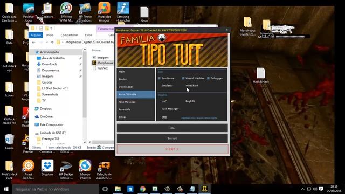The height and width of the screenshot is (194, 345).
Task: Select Este Computador in navigation pane
Action: (x=52, y=124)
